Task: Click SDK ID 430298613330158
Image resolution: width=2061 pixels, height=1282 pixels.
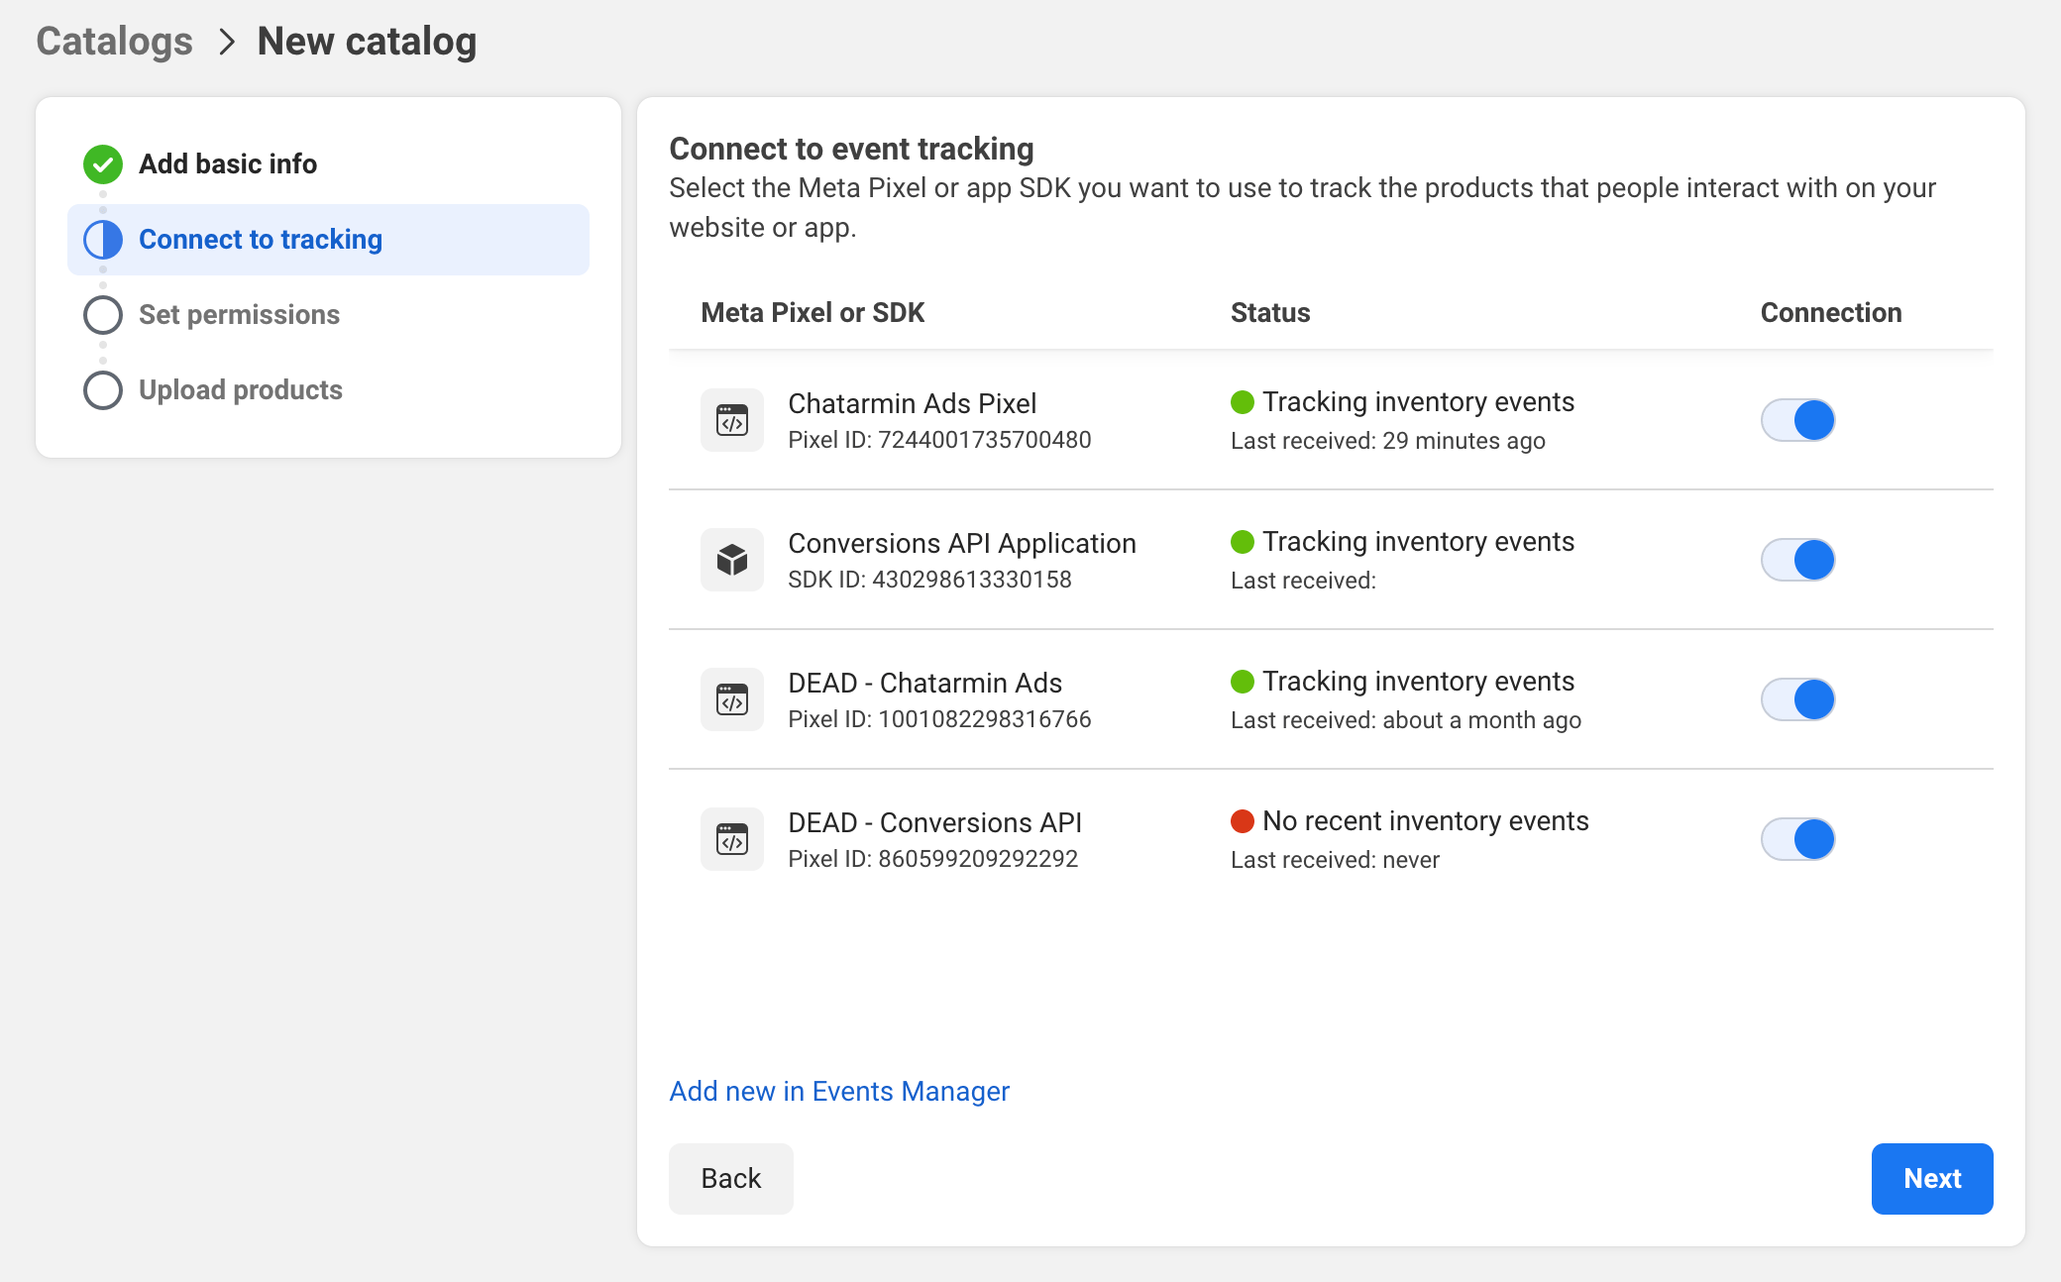Action: click(x=929, y=580)
